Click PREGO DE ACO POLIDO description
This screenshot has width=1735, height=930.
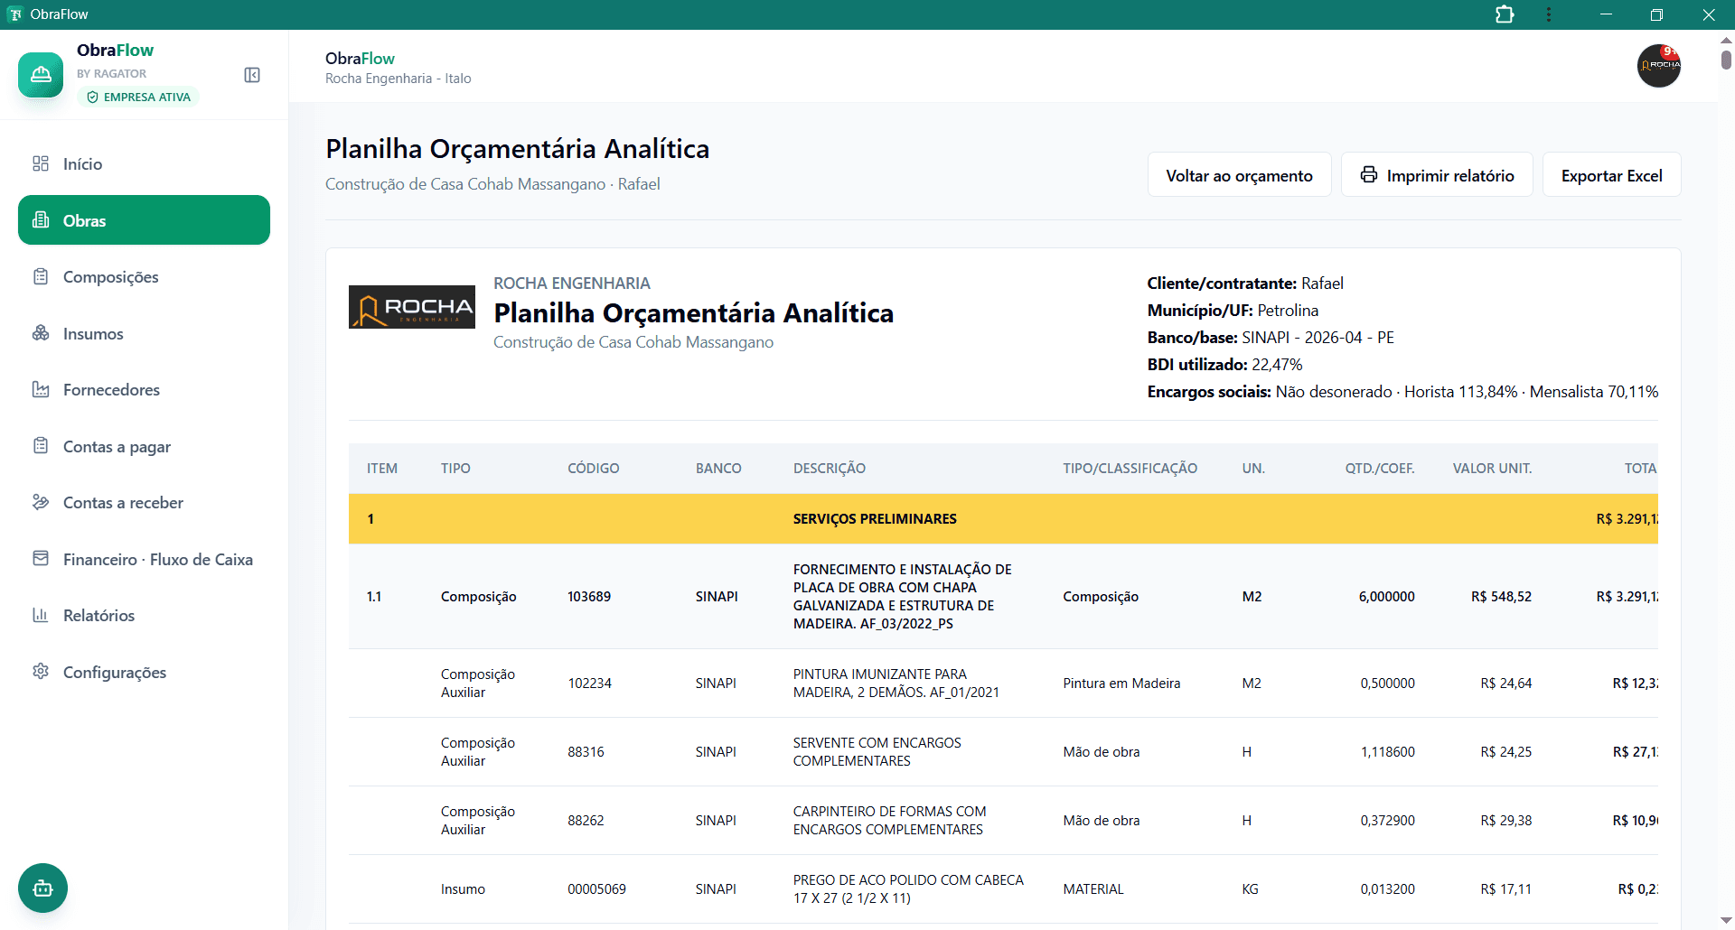908,888
